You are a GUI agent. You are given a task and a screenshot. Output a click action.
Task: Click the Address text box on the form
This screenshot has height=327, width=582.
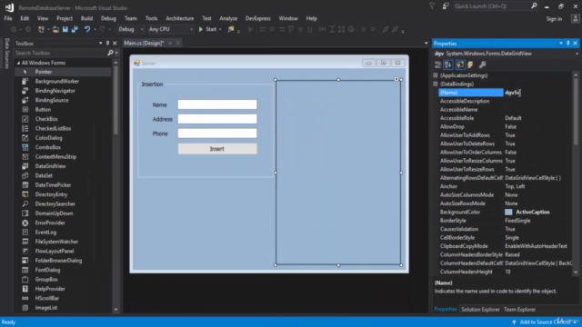[217, 119]
